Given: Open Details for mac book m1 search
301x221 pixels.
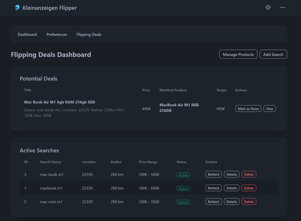Looking at the screenshot, I should 231,174.
